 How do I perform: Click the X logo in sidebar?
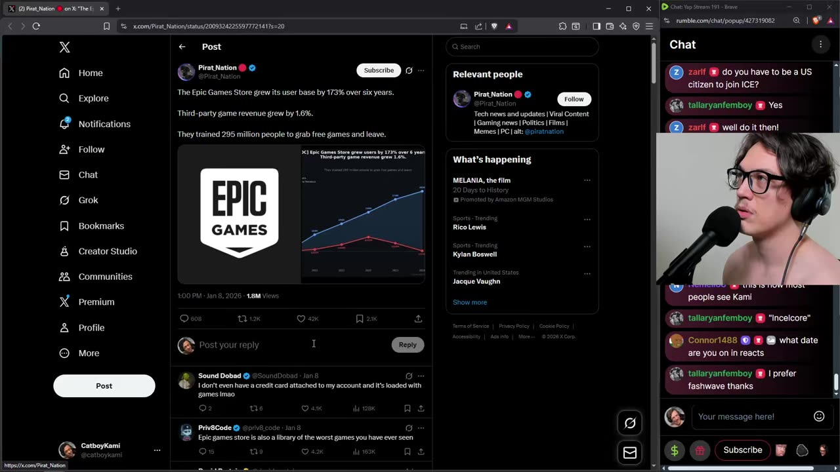[64, 47]
